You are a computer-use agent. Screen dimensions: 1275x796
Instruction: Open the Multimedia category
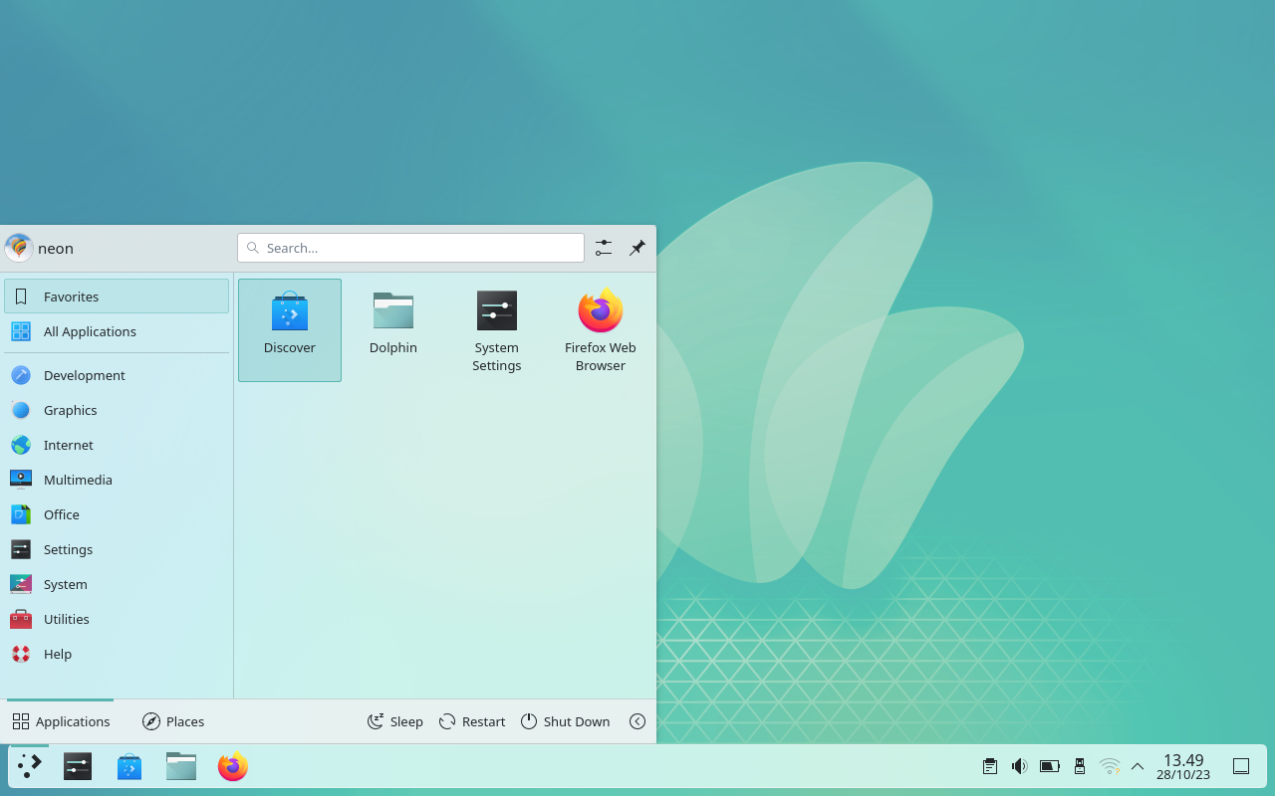coord(79,480)
